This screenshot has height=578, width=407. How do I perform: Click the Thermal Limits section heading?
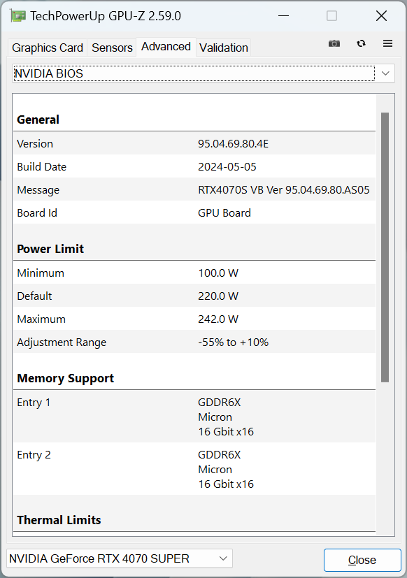point(59,520)
